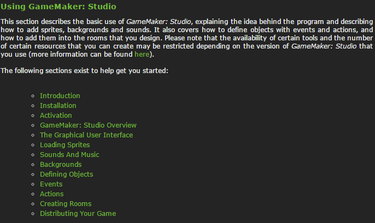Screen dimensions: 375x223
Task: Click the Sounds And Music link
Action: click(69, 155)
